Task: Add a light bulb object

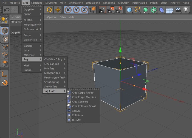Action: point(186,10)
